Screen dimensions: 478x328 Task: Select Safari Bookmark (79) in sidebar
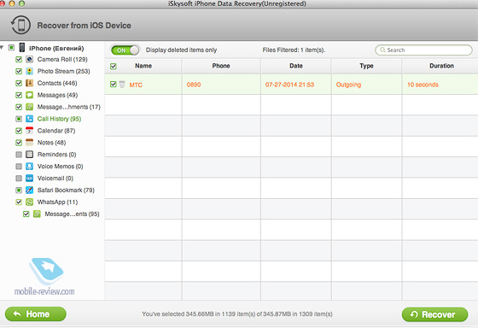66,190
